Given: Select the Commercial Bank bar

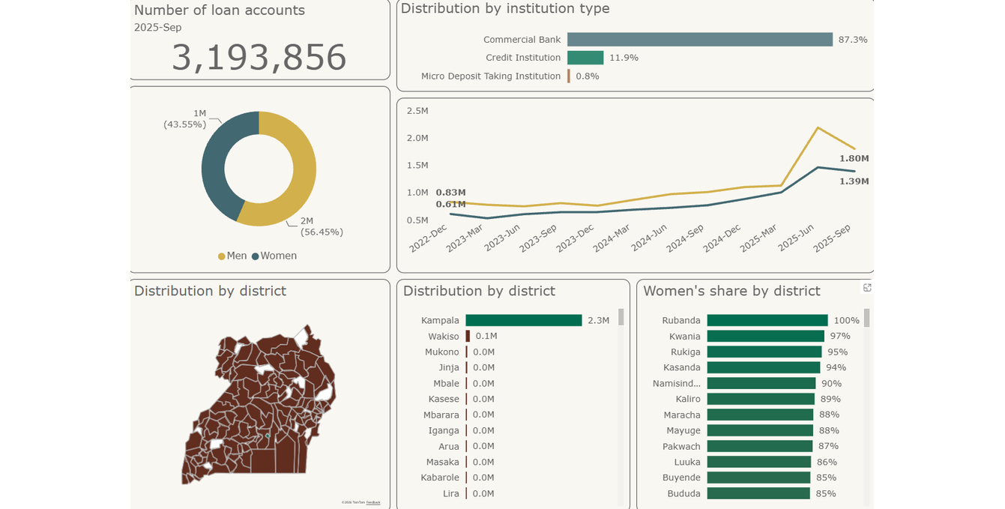Looking at the screenshot, I should coord(700,40).
